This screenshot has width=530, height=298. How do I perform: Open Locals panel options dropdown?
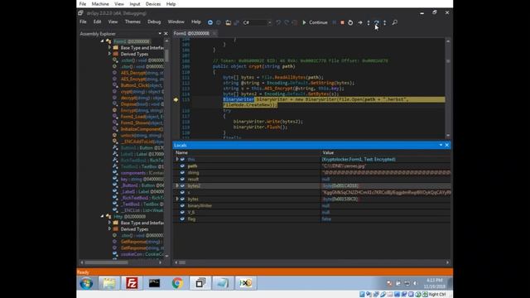tap(441, 145)
